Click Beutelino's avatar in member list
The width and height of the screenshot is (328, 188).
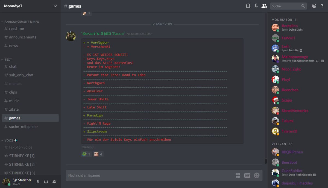(x=275, y=28)
